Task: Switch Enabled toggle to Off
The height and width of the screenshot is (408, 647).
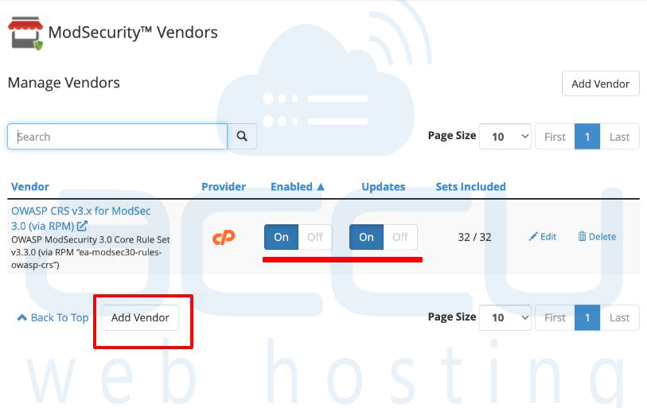Action: coord(315,237)
